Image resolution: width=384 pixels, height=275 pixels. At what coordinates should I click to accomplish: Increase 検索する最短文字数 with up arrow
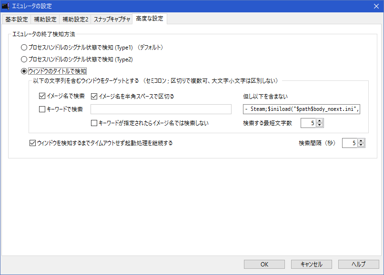[x=320, y=121]
